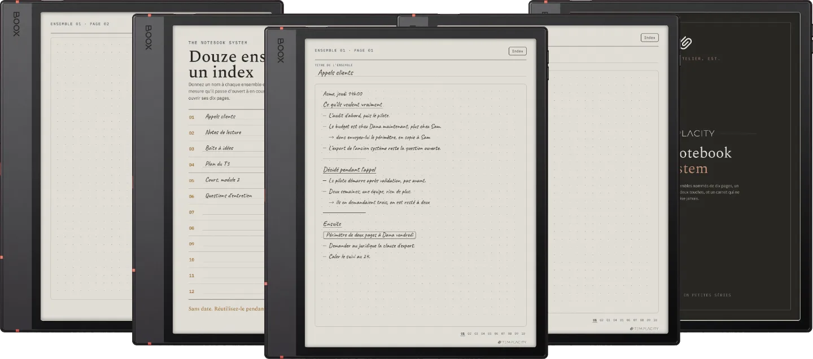Tap the Index button on the blank right tablet
This screenshot has width=813, height=359.
point(650,38)
